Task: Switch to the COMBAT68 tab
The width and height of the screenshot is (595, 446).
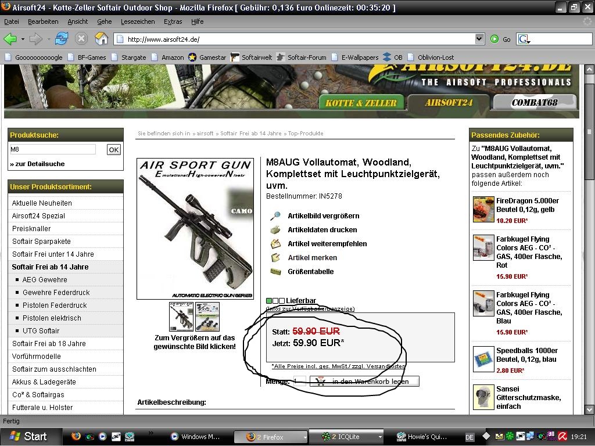Action: (x=535, y=102)
